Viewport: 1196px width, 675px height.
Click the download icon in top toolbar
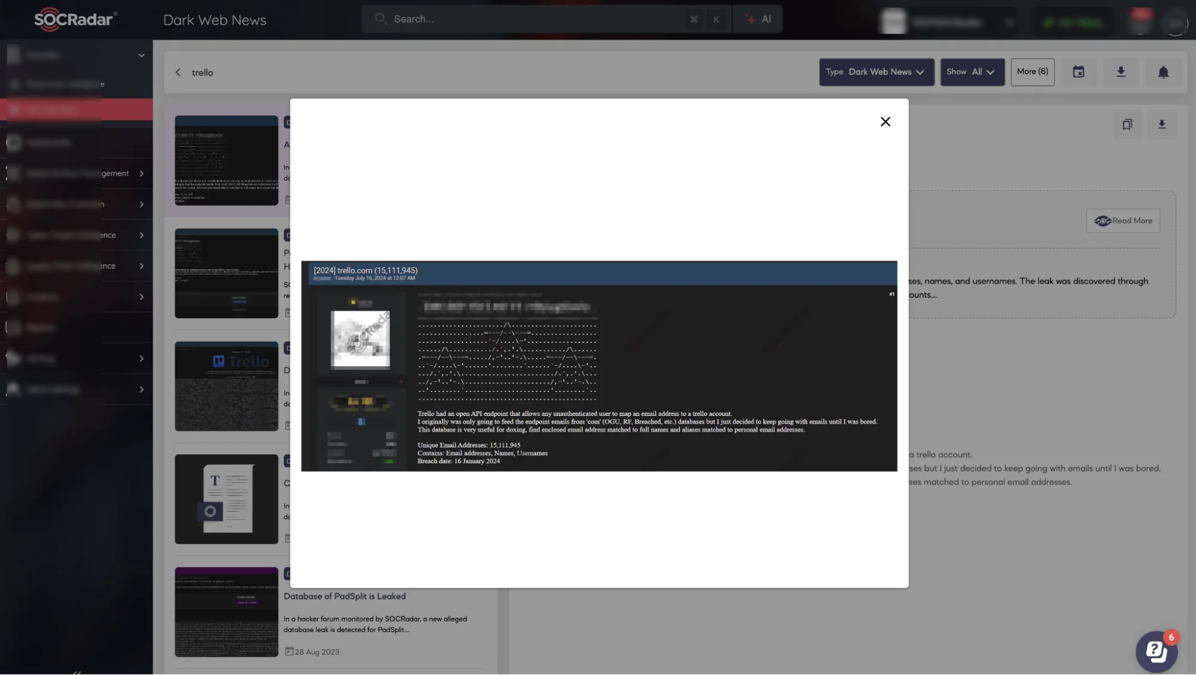[1121, 71]
